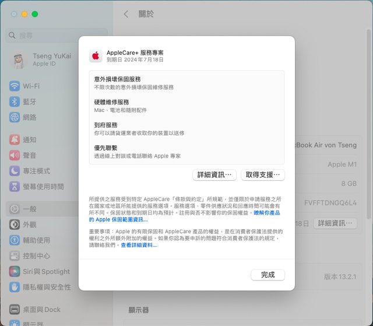
Task: Select the 網路 network globe icon
Action: click(x=15, y=117)
